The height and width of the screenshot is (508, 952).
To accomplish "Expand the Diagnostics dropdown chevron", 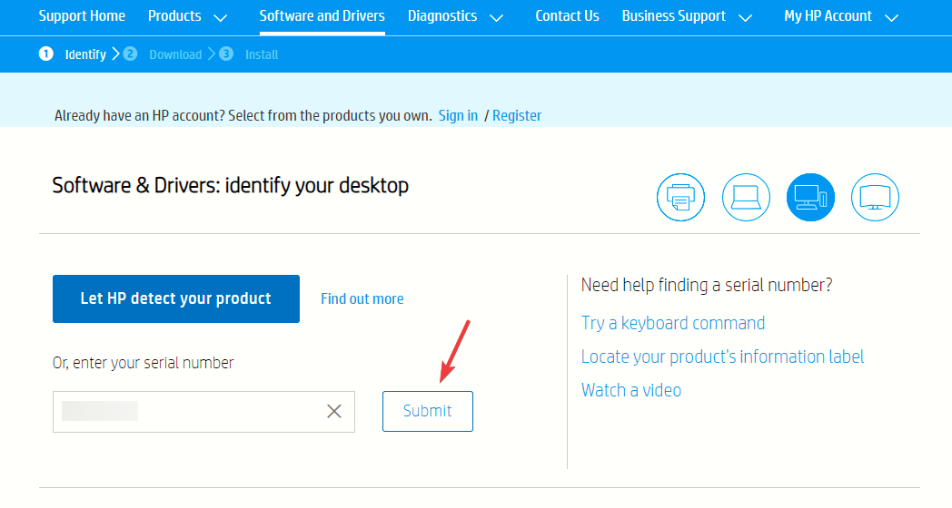I will pos(497,17).
